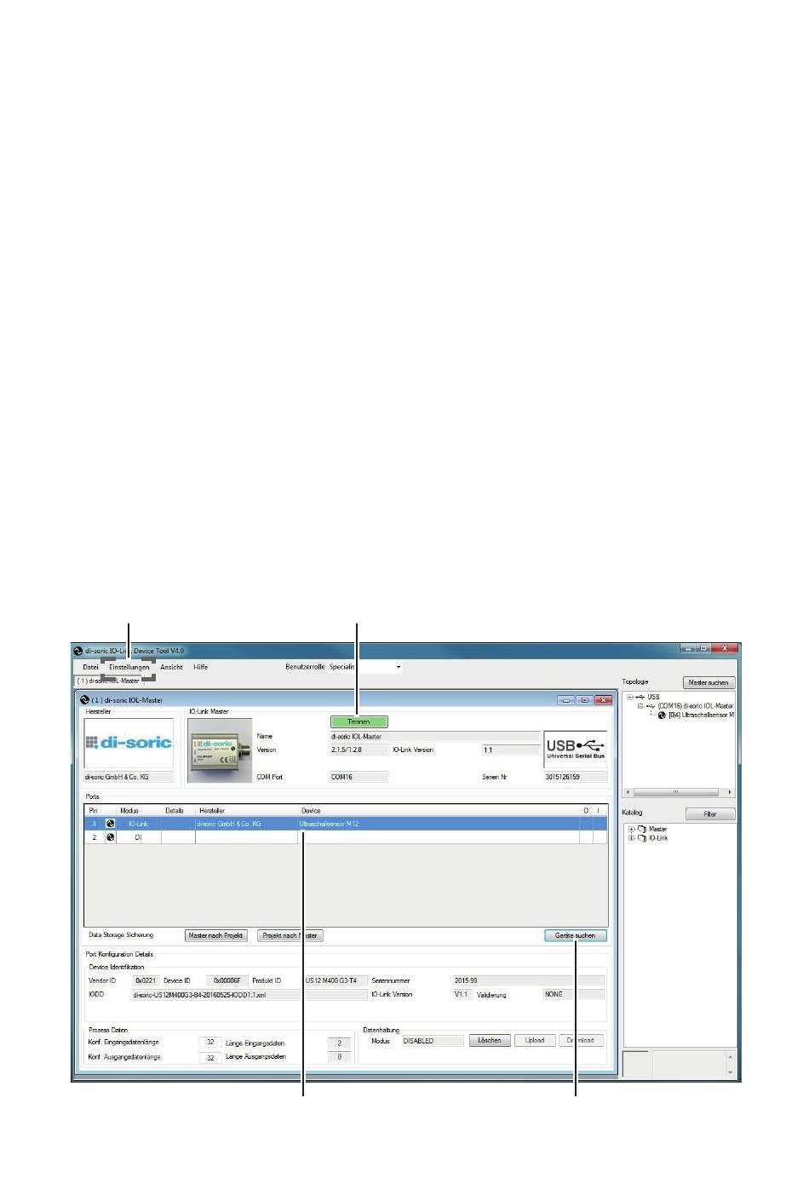The height and width of the screenshot is (1178, 809).
Task: Click the Serien Nr field 3015126159
Action: [575, 777]
